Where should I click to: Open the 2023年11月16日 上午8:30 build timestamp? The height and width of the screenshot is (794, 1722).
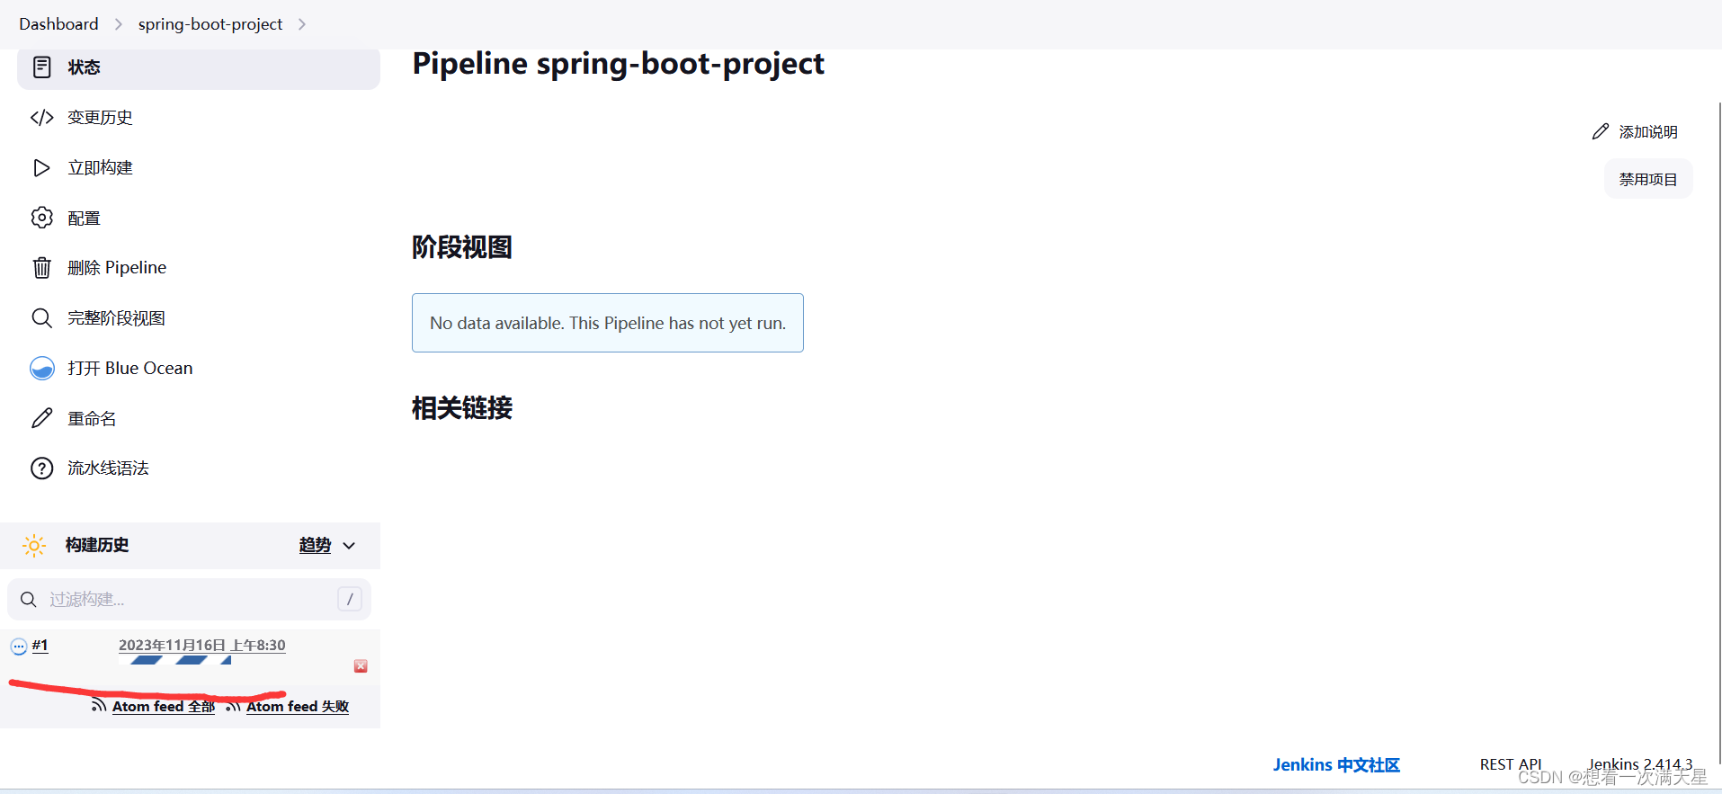202,646
